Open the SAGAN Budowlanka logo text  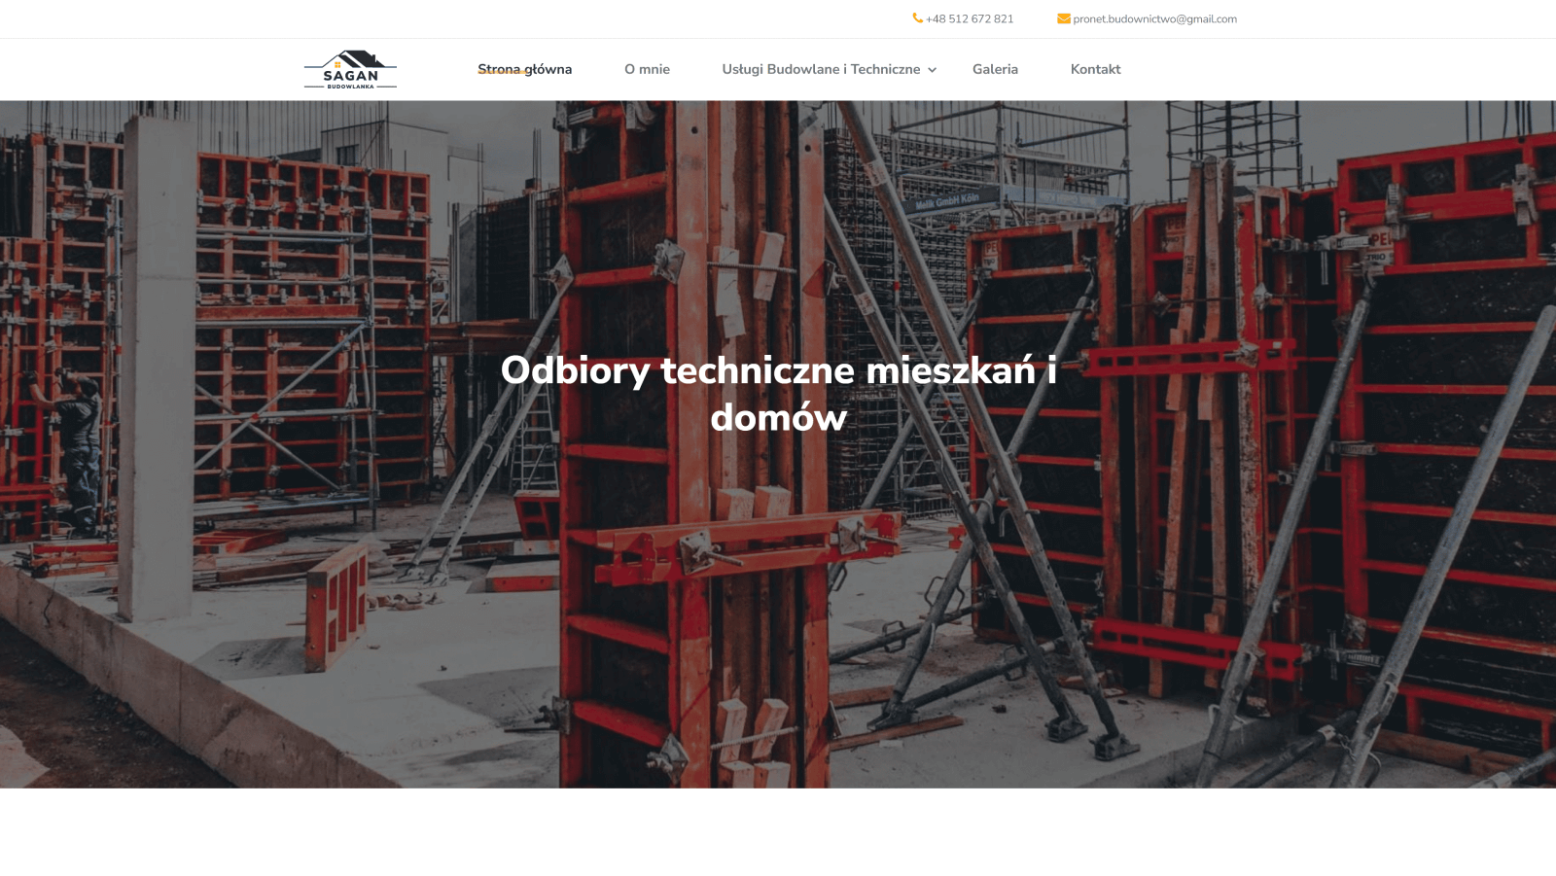tap(350, 78)
